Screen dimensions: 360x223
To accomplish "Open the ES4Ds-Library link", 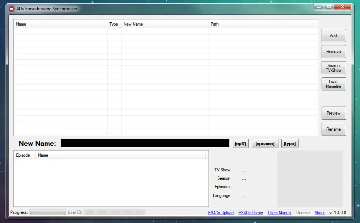I will pyautogui.click(x=251, y=213).
